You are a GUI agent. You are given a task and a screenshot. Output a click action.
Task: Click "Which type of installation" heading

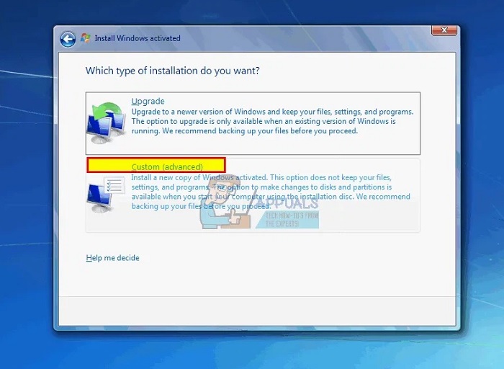coord(172,71)
